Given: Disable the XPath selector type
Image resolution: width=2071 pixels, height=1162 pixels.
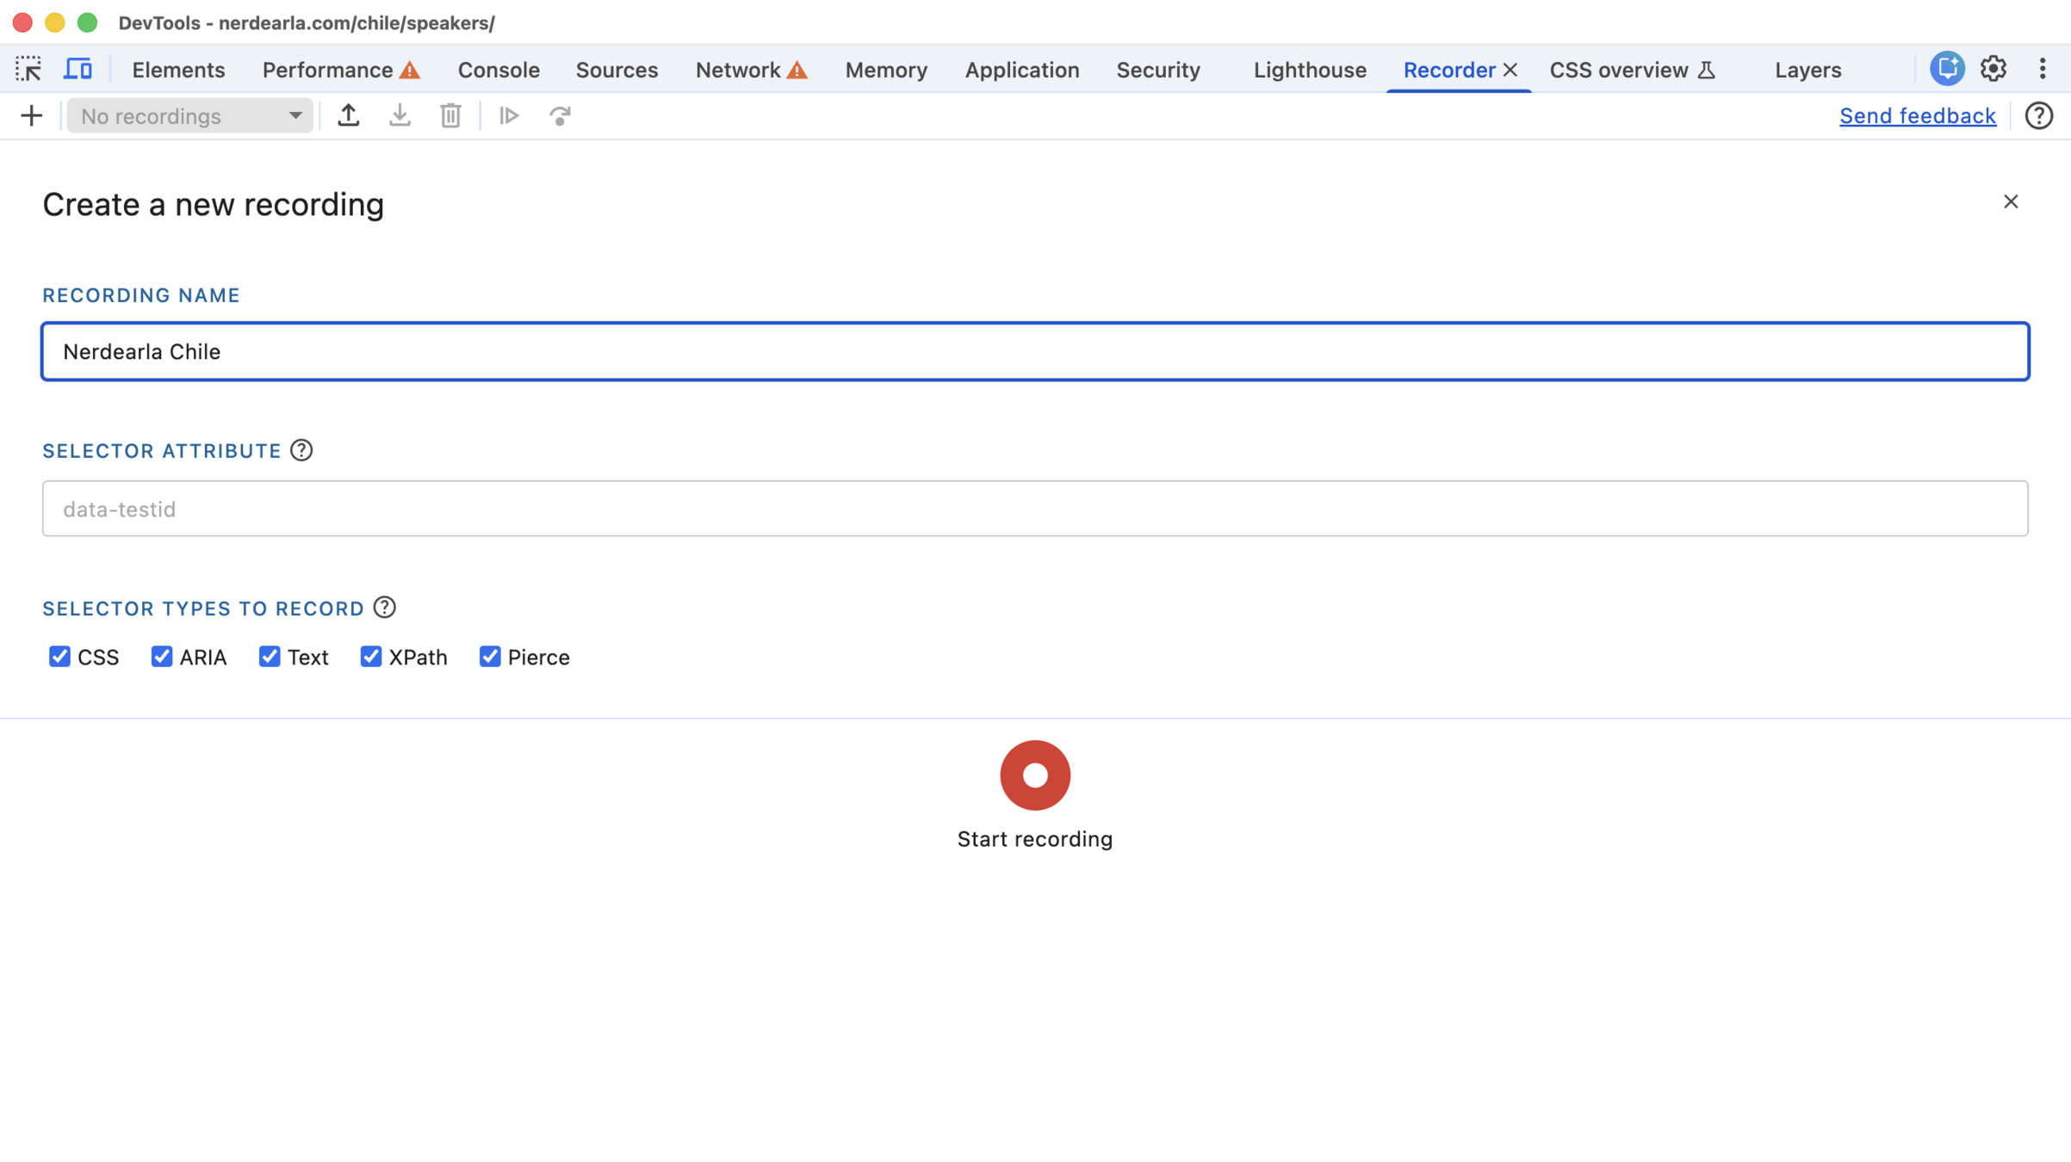Looking at the screenshot, I should click(x=371, y=657).
